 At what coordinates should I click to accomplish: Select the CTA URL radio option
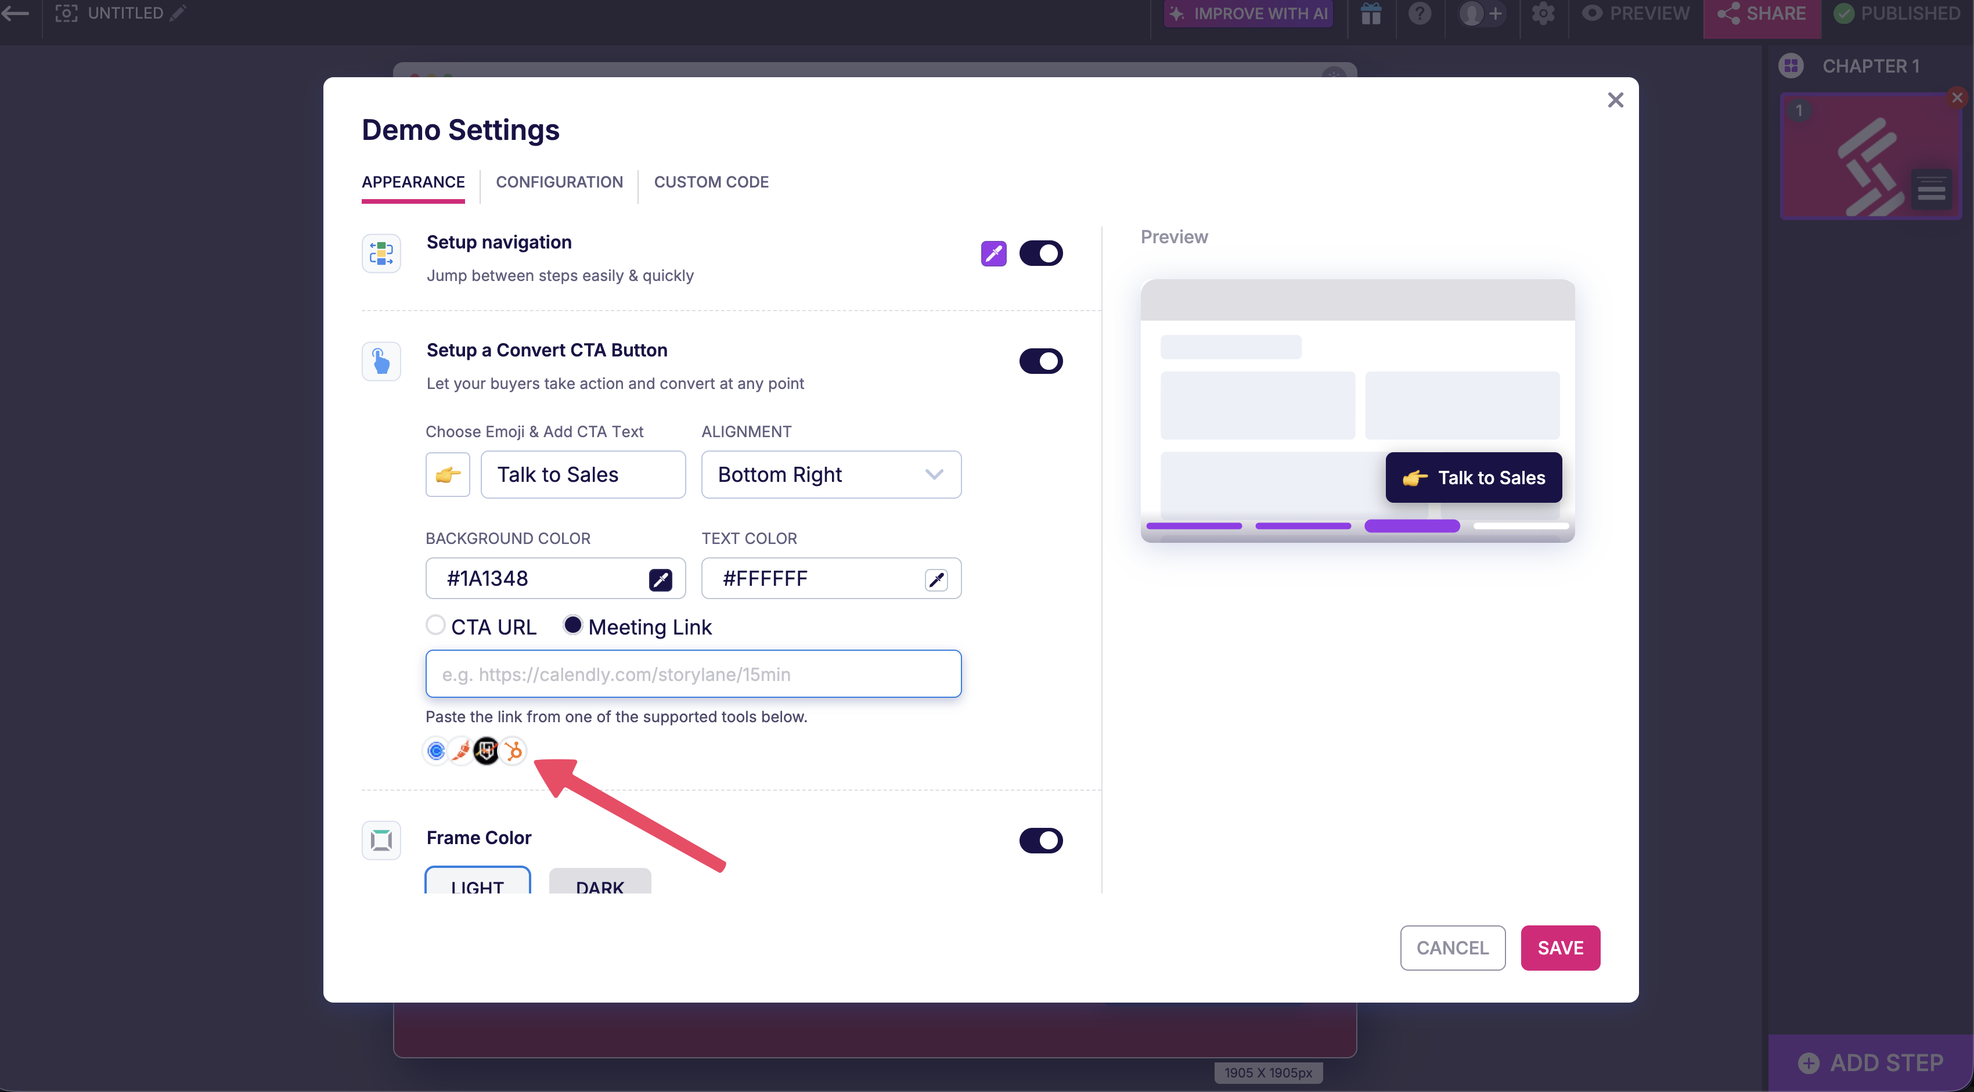point(435,625)
